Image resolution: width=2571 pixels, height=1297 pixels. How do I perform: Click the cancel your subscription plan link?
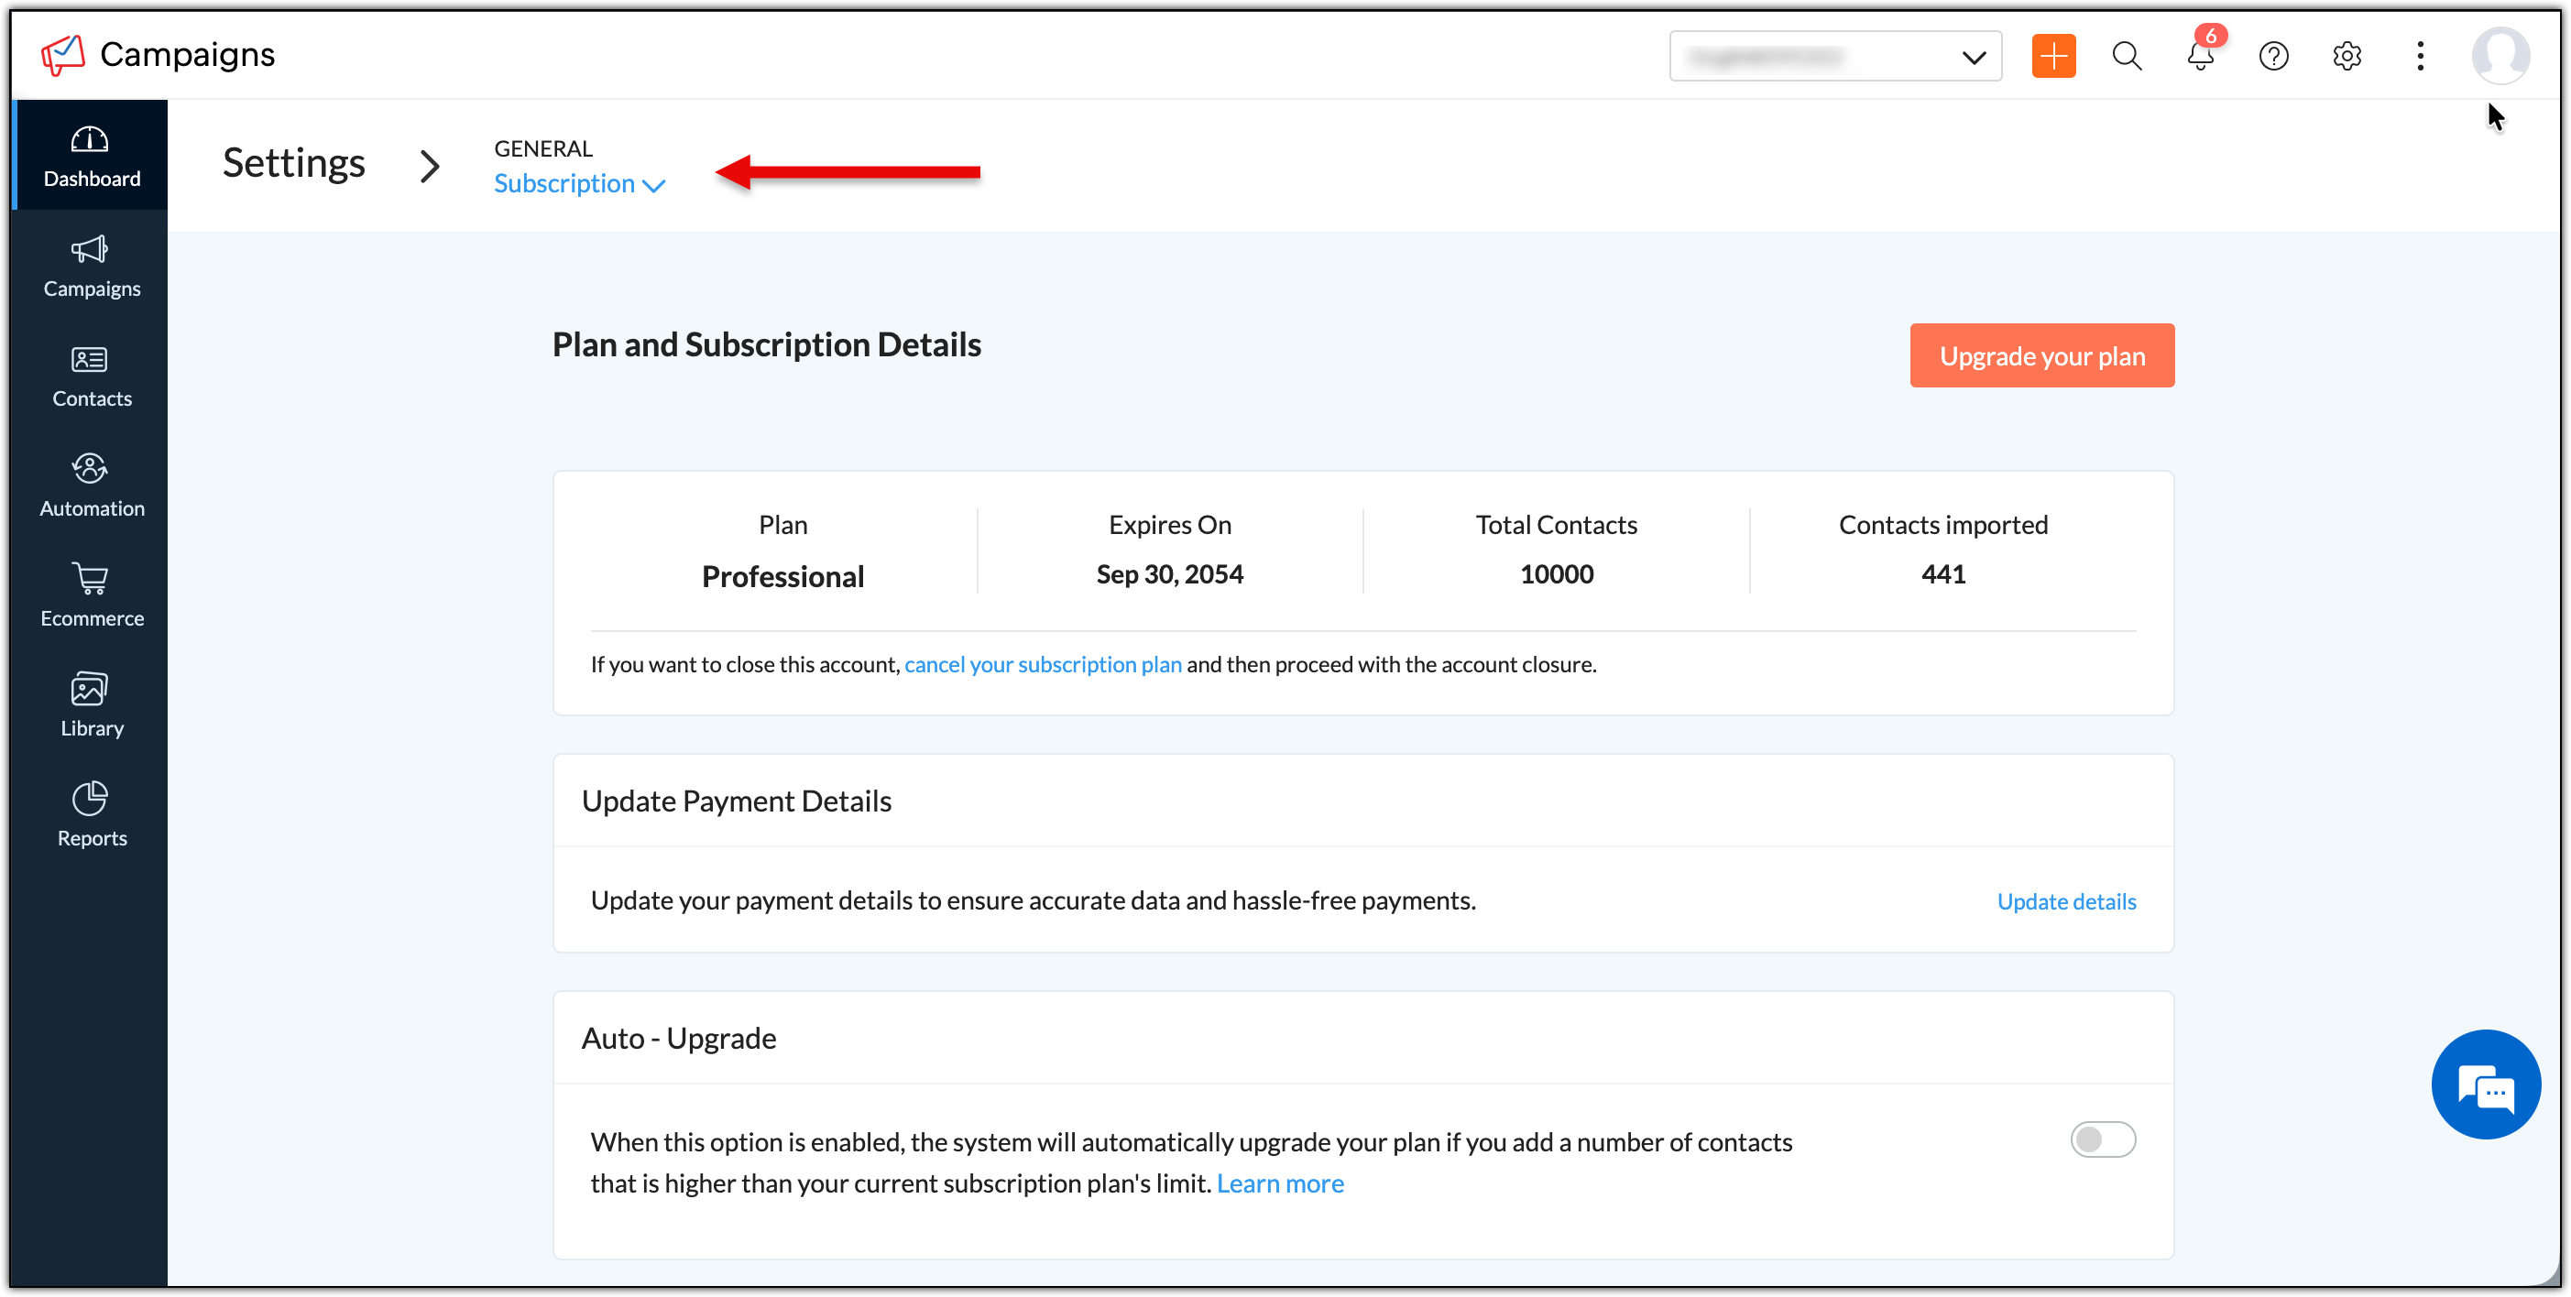point(1042,664)
